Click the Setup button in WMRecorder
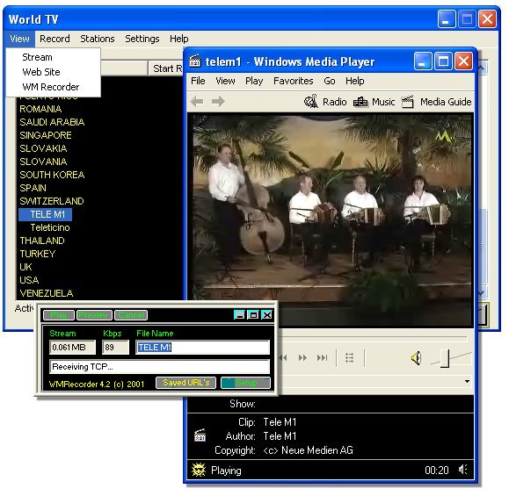The image size is (509, 496). 245,383
